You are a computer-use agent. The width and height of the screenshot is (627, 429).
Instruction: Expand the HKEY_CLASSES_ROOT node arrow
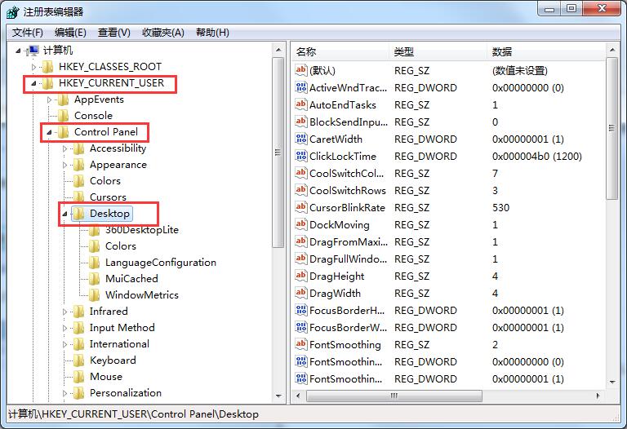coord(33,67)
